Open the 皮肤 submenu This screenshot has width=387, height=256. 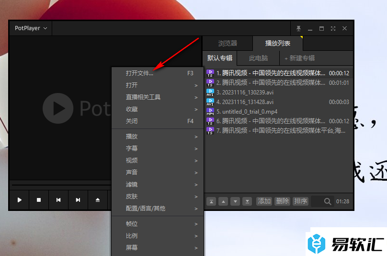(x=158, y=197)
